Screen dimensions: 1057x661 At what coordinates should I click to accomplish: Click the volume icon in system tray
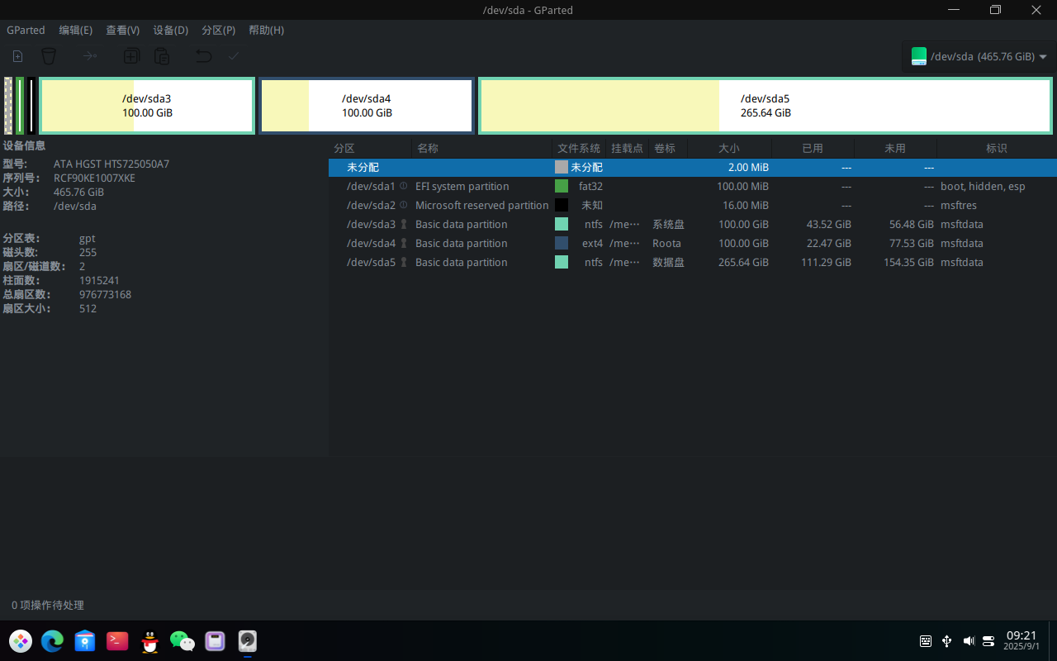coord(968,641)
